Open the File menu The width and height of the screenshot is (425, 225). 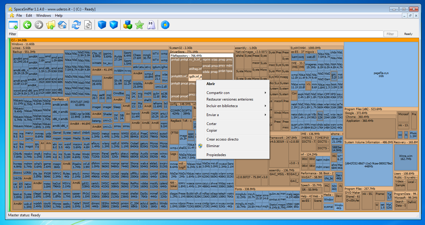point(19,16)
